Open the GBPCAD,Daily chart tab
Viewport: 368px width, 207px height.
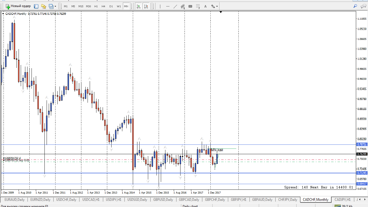click(x=189, y=200)
